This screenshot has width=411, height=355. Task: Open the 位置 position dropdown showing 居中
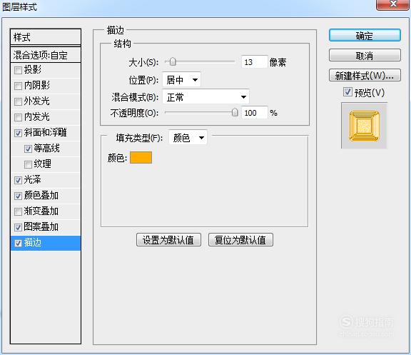click(181, 79)
